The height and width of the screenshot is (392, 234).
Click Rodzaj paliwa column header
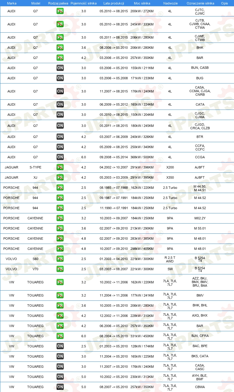pos(58,3)
